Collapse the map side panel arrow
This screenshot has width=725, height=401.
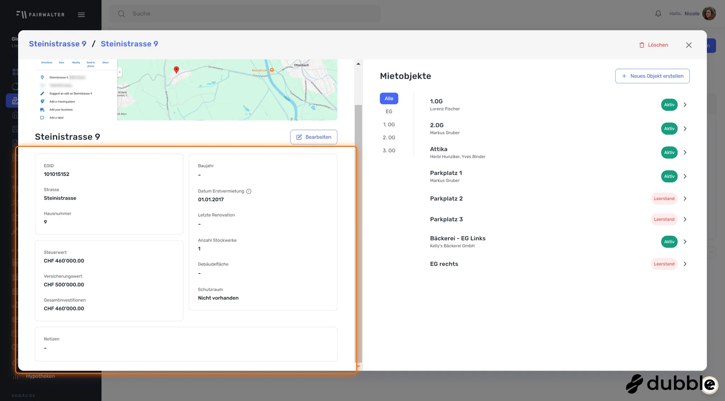(120, 72)
